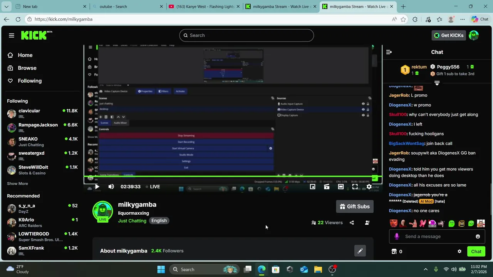This screenshot has height=277, width=493.
Task: Switch to first milkygamba Stream tab
Action: pos(281,7)
